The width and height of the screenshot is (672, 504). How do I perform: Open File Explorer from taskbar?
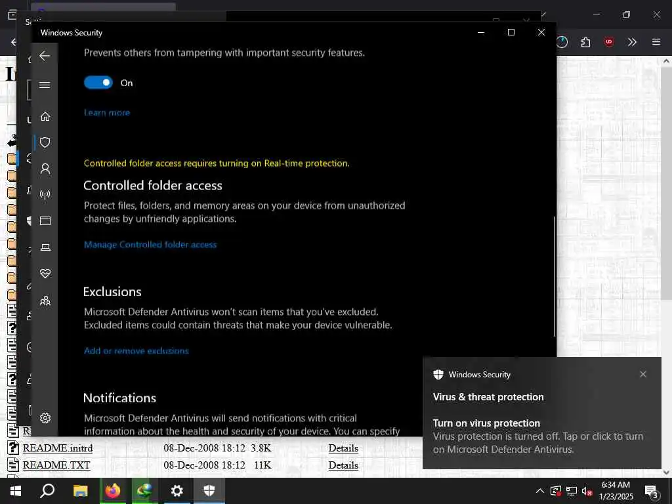[80, 491]
